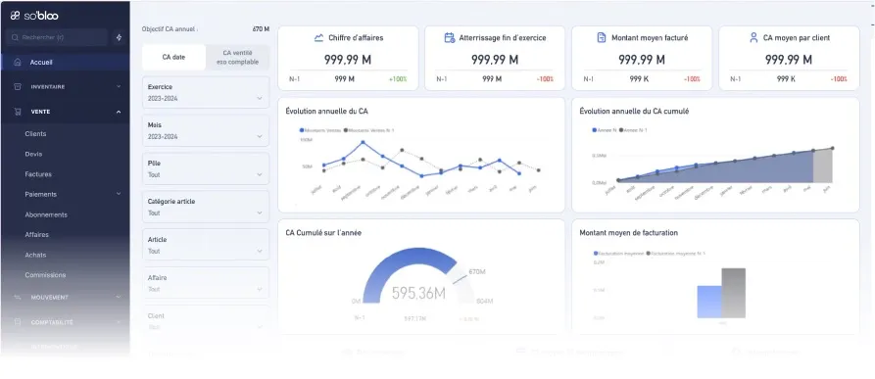The width and height of the screenshot is (875, 379).
Task: Open Commissions in the Vente menu
Action: click(x=45, y=275)
